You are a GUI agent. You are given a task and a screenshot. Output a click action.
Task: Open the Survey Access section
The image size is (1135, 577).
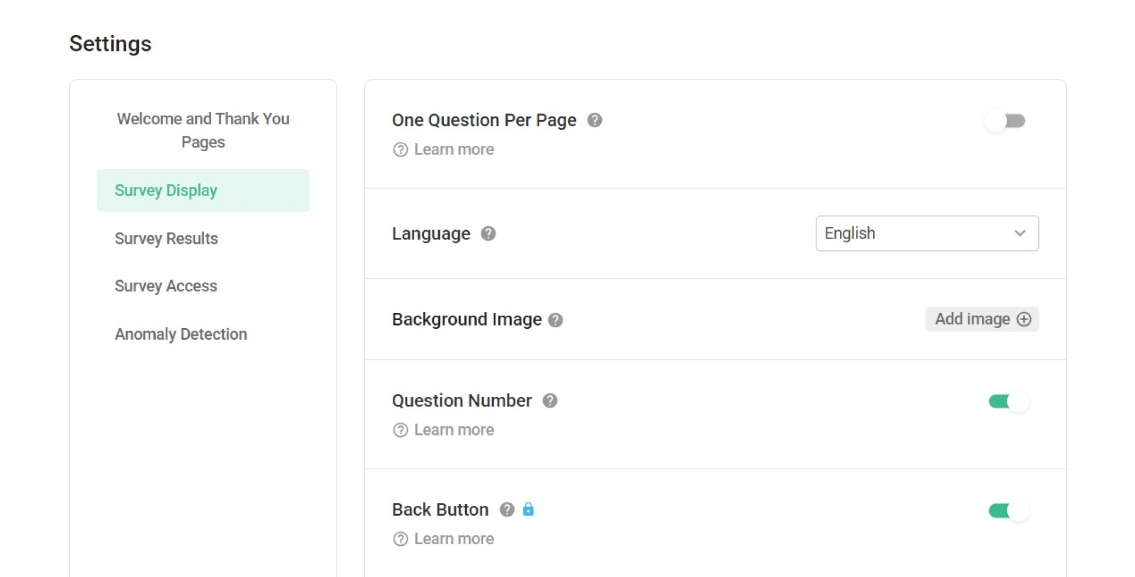tap(166, 286)
